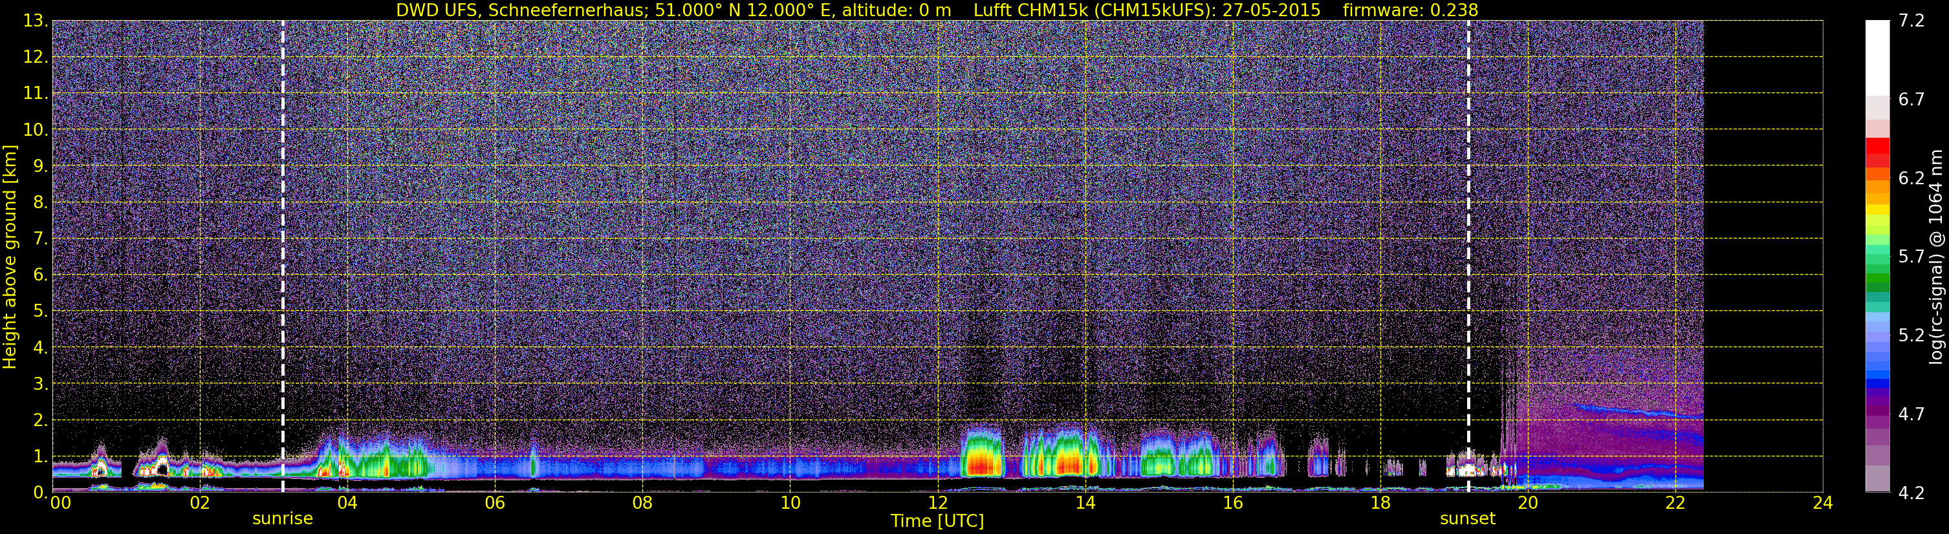Click the white dashed sunrise marker line
Viewport: 1949px width, 534px height.
[282, 257]
